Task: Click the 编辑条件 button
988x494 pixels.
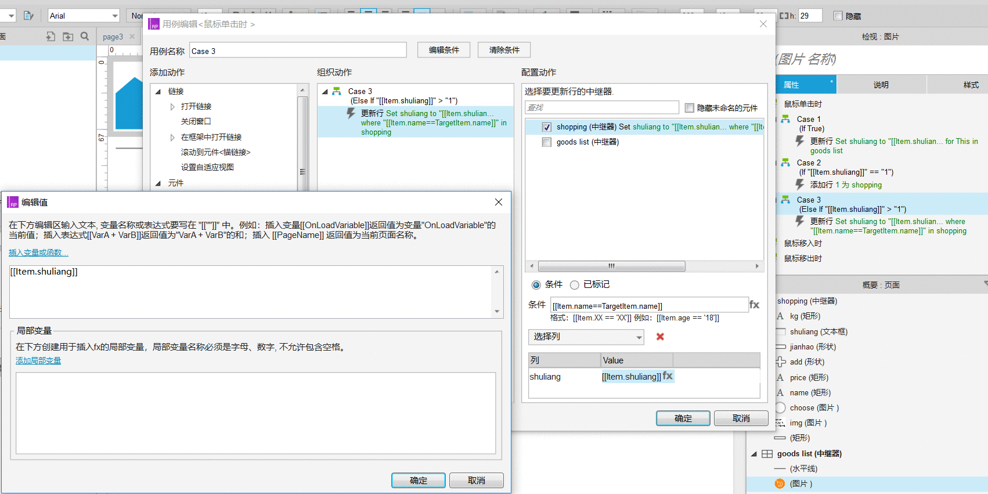Action: (x=444, y=50)
